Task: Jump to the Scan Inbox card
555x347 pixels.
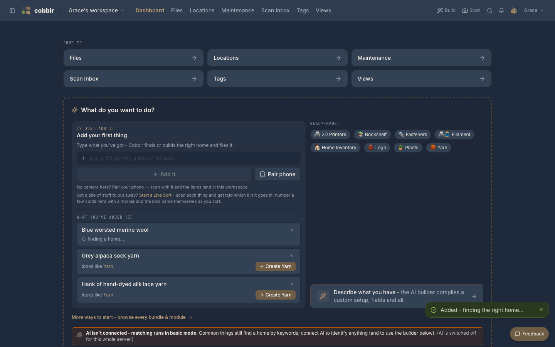Action: pos(133,79)
